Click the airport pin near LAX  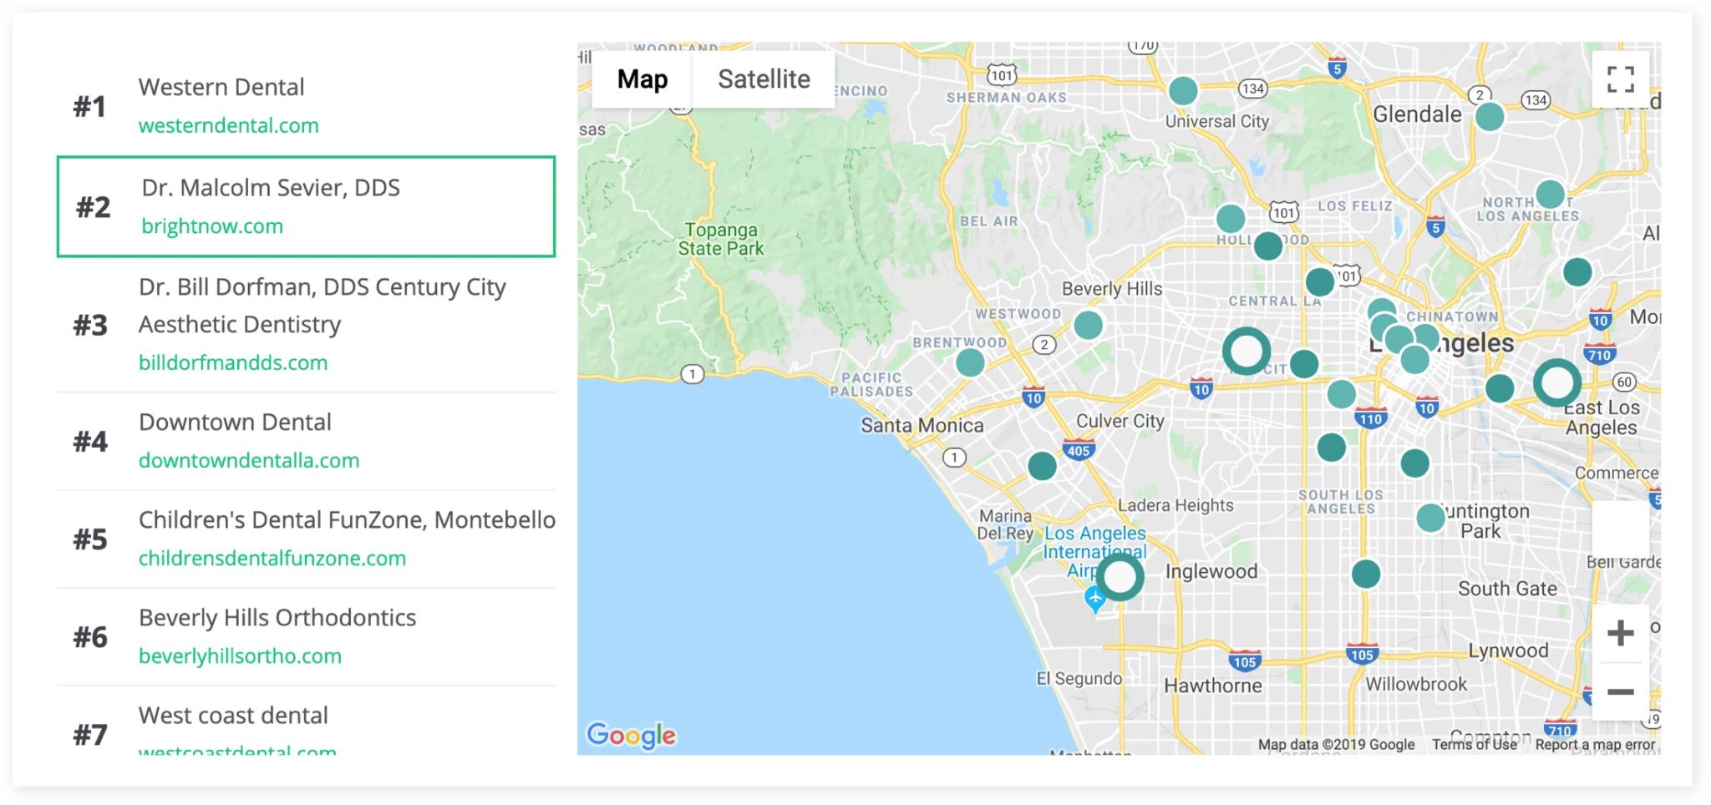1094,599
